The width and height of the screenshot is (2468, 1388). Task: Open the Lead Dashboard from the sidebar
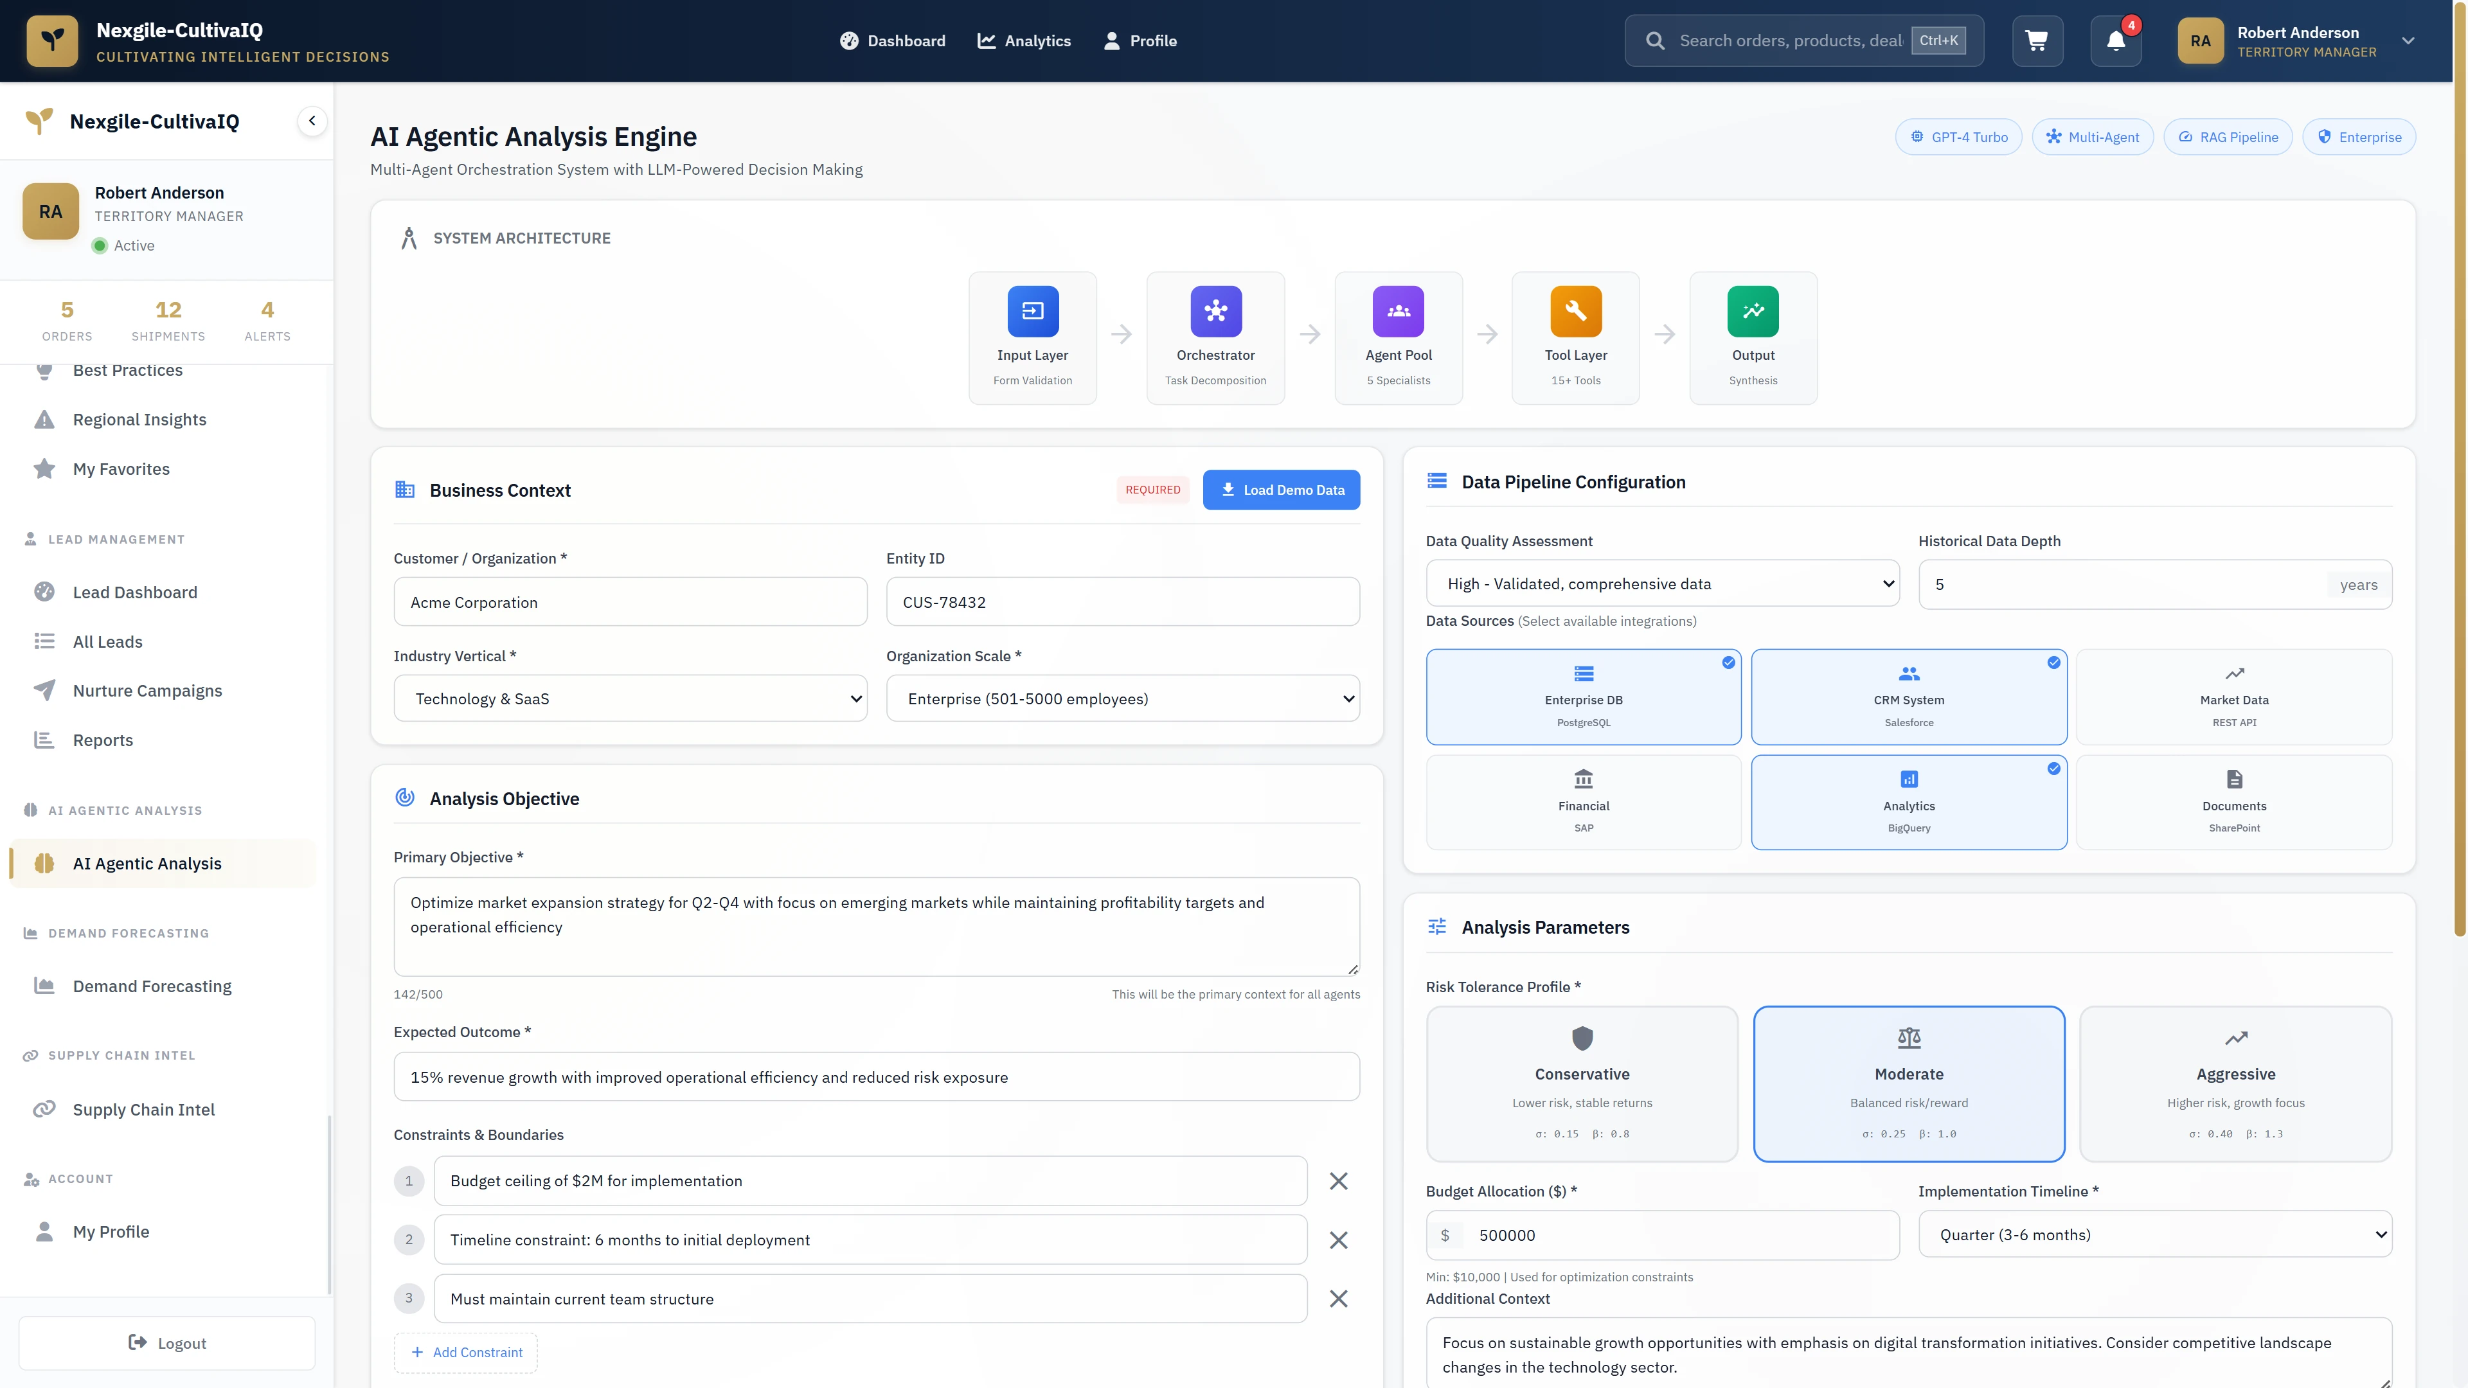pyautogui.click(x=135, y=592)
